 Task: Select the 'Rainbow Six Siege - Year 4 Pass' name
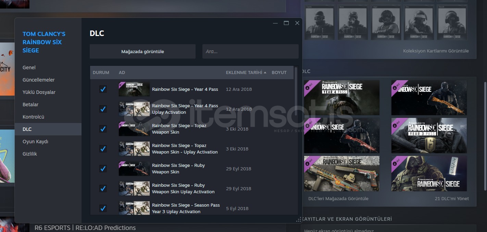[185, 89]
